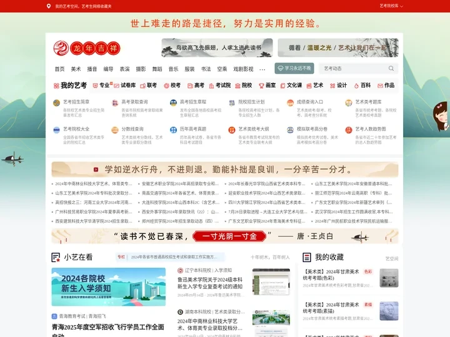Open the 学如逆水行舟 banner

point(225,169)
